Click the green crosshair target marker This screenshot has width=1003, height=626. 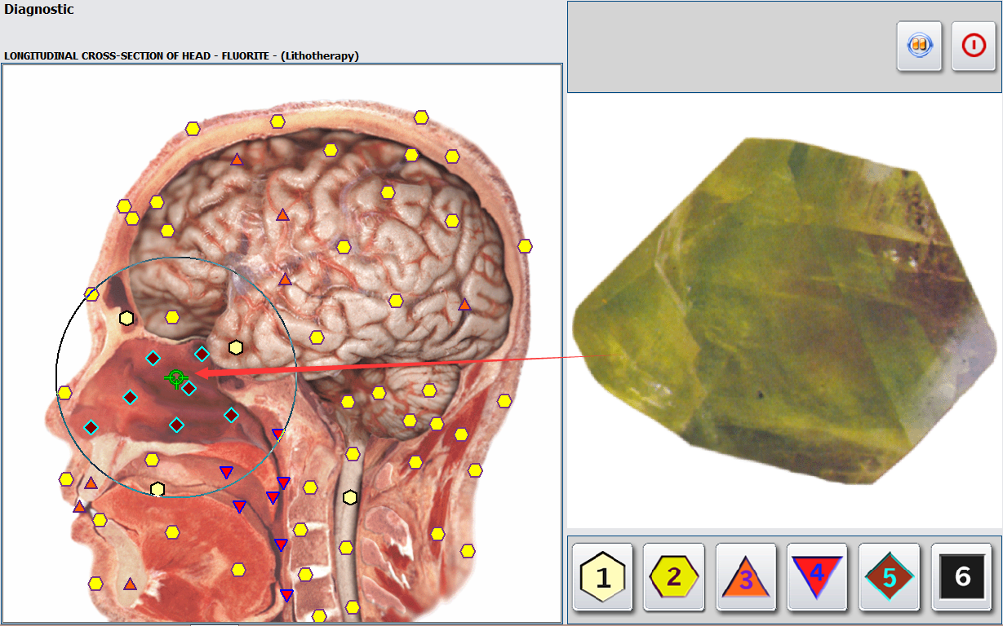pyautogui.click(x=175, y=377)
